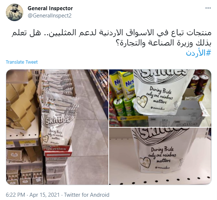
Task: Open the left Skittles shelf display photo
Action: coord(57,127)
